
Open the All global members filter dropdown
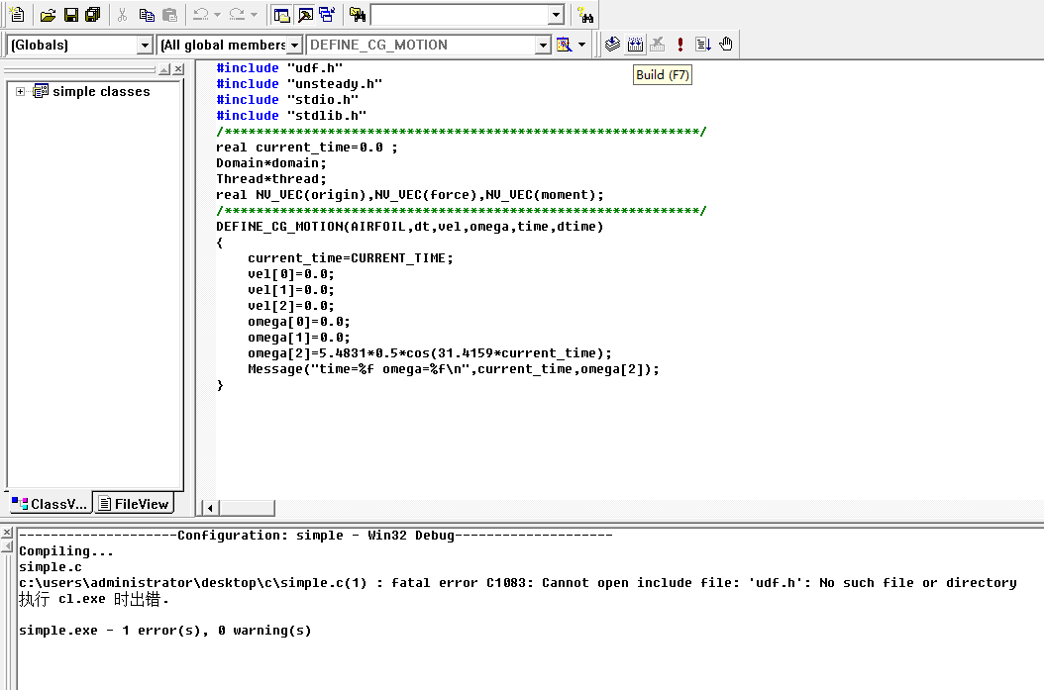pyautogui.click(x=295, y=45)
